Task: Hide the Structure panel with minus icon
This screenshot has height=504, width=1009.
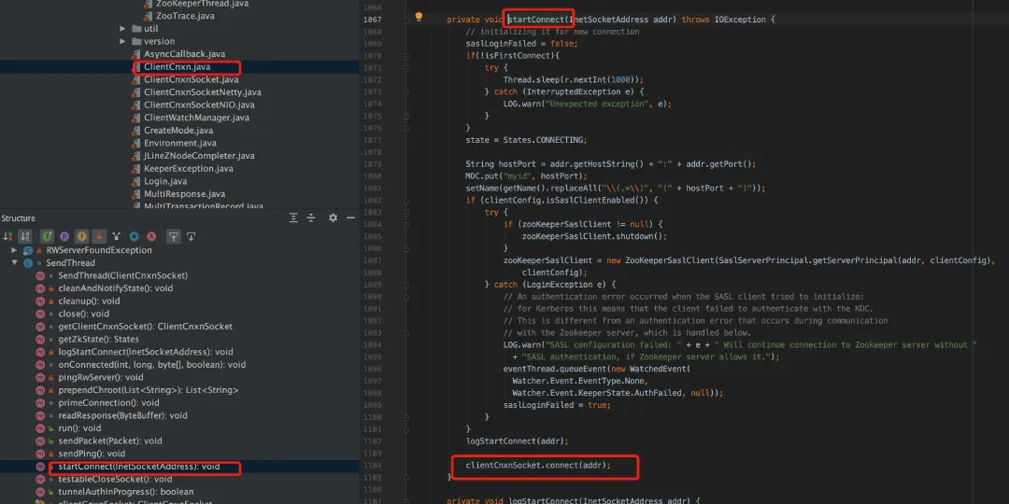Action: point(350,217)
